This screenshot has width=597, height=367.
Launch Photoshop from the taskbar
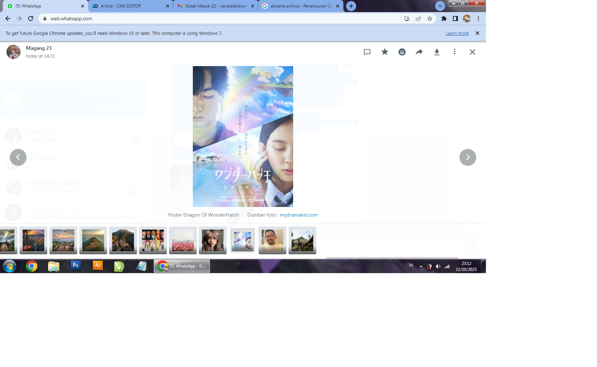point(75,265)
